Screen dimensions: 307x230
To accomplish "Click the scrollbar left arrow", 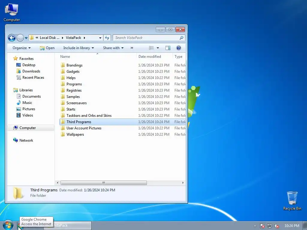I will coord(58,183).
